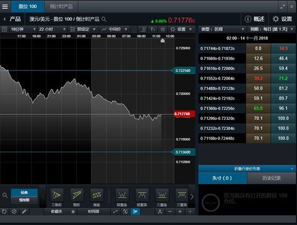The height and width of the screenshot is (225, 297).
Task: Click the lower range marker 0.713600
Action: 183,152
